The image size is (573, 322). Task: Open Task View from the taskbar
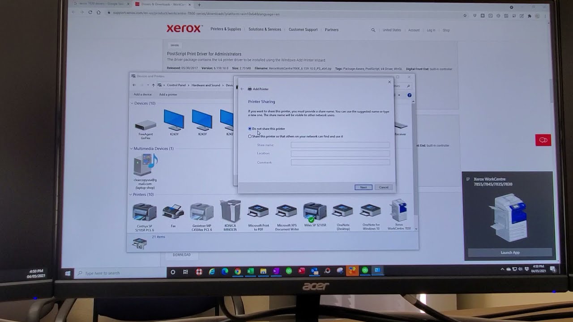[x=185, y=271]
